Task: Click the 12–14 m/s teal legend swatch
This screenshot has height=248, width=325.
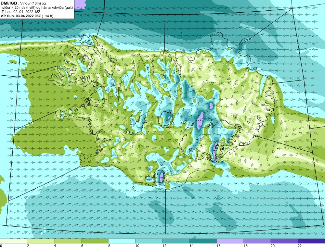Action: 176,241
